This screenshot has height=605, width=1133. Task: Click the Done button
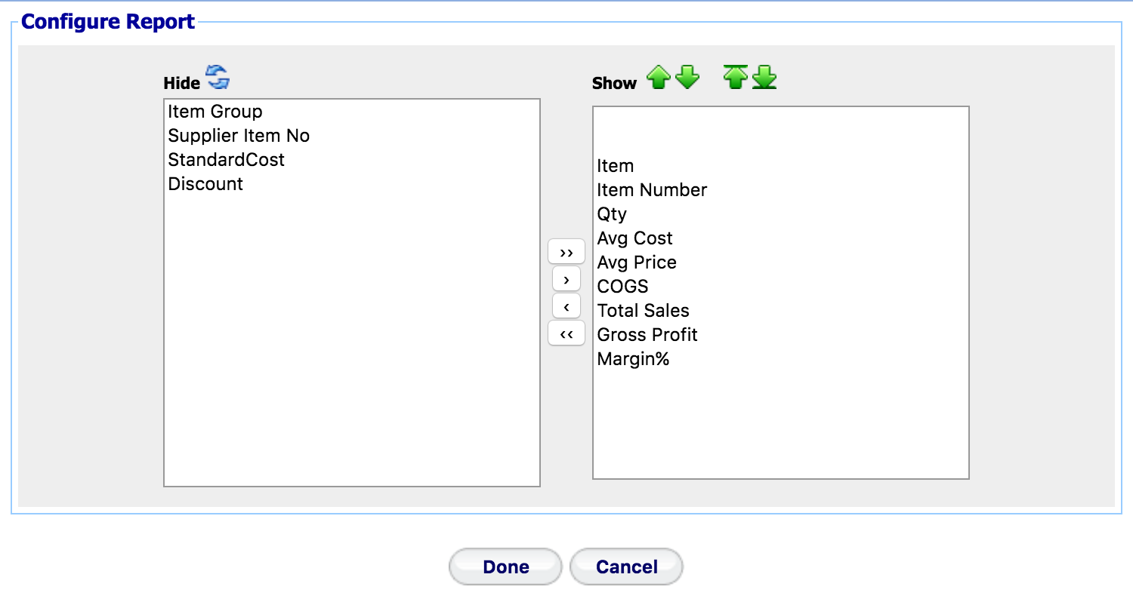point(506,567)
